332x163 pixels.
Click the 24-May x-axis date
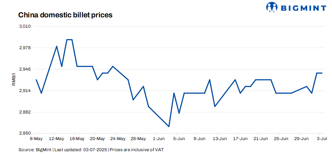tap(118, 139)
